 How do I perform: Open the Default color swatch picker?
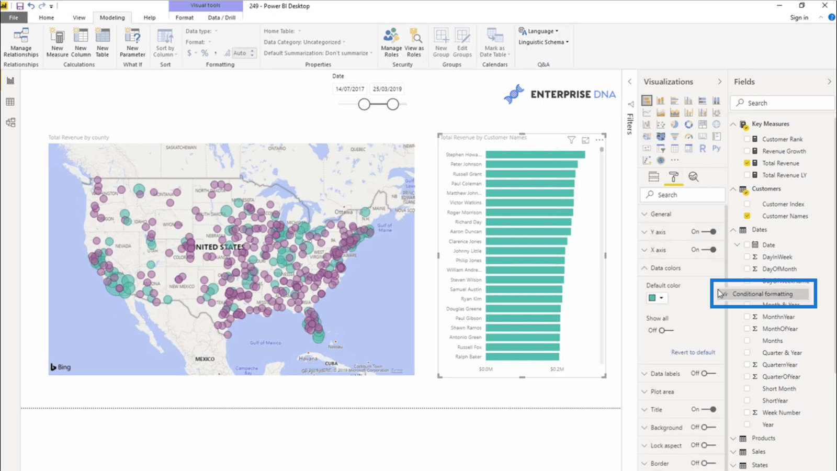(x=656, y=298)
